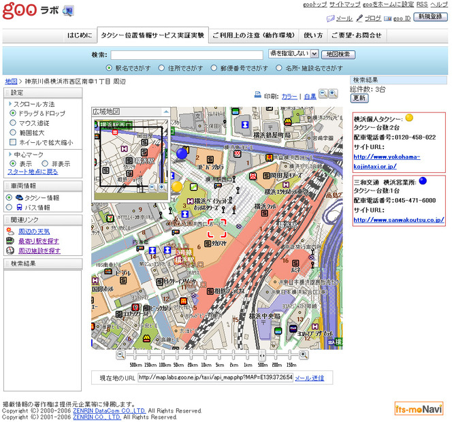Viewport: 452px width, 422px height.
Task: Select マウス追従 scroll method
Action: [x=13, y=123]
